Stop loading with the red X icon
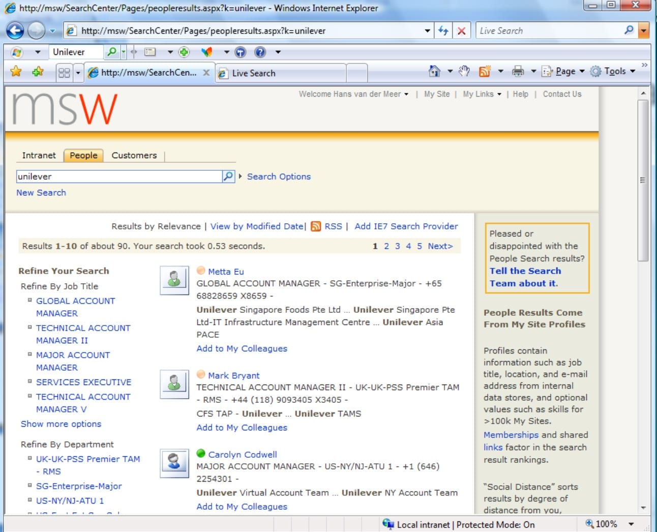The height and width of the screenshot is (532, 657). [x=462, y=31]
